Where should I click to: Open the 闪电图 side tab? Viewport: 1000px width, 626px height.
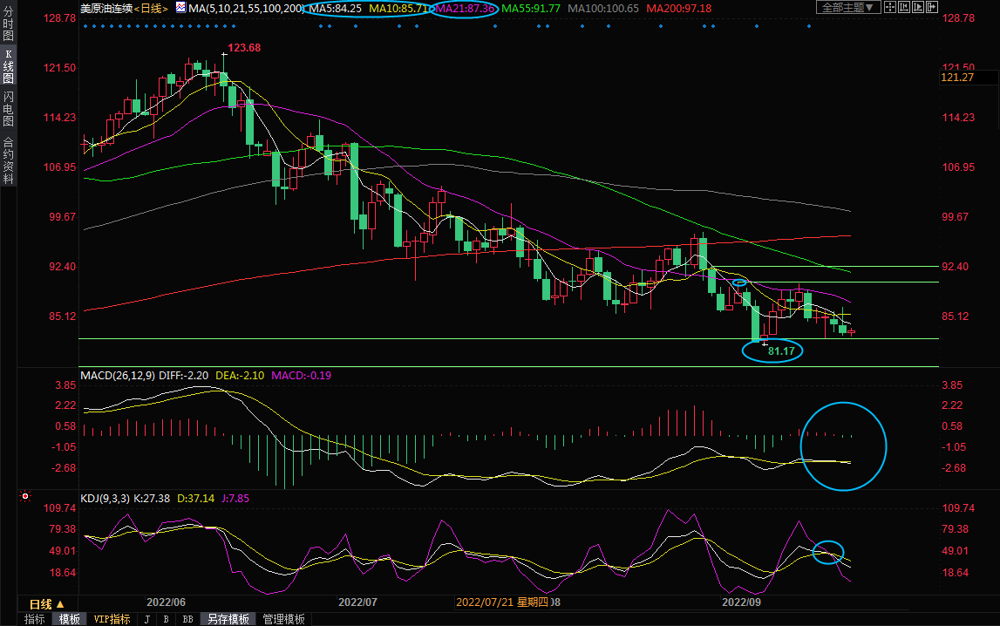point(8,111)
